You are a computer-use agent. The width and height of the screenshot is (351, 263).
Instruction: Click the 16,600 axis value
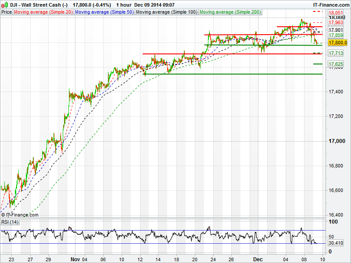coord(336,190)
